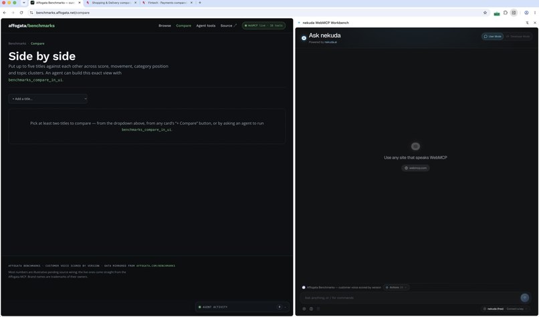Send message with the arrow button
Viewport: 539px width, 317px height.
click(524, 298)
